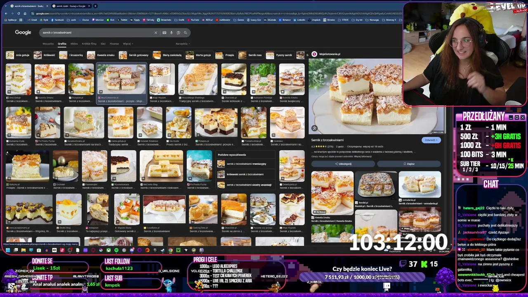
Task: Click the 'Więcej informacji' copyright link
Action: pos(362,157)
